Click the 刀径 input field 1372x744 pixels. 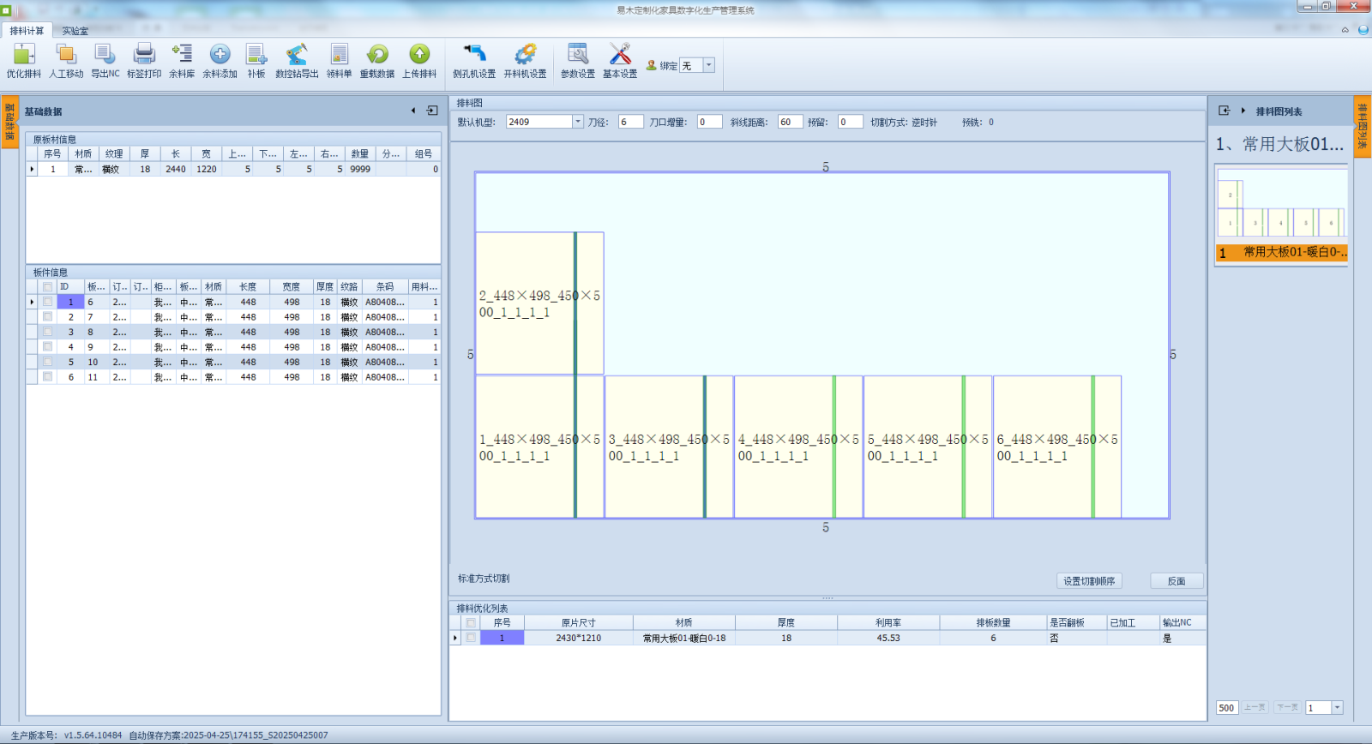[630, 122]
